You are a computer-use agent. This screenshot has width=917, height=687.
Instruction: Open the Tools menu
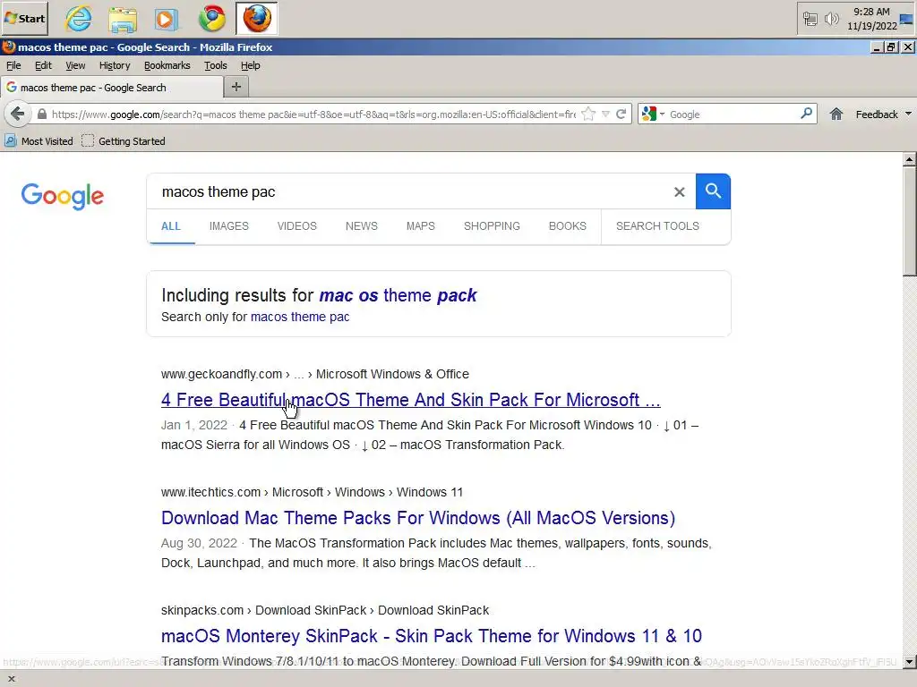216,65
